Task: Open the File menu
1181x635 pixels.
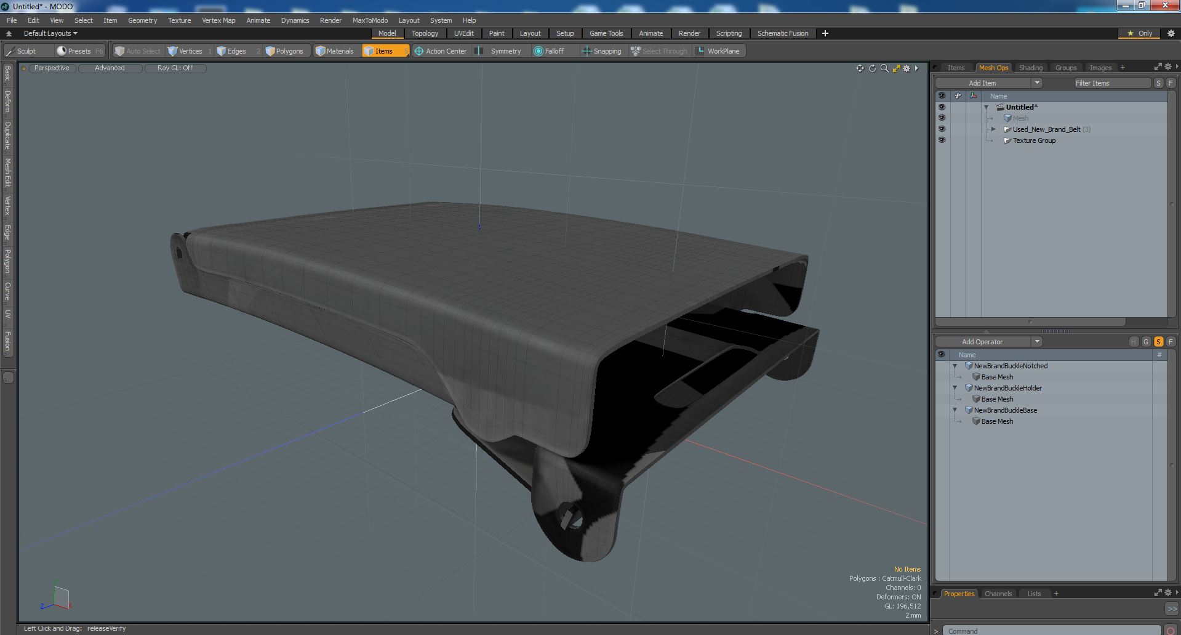Action: click(x=12, y=20)
